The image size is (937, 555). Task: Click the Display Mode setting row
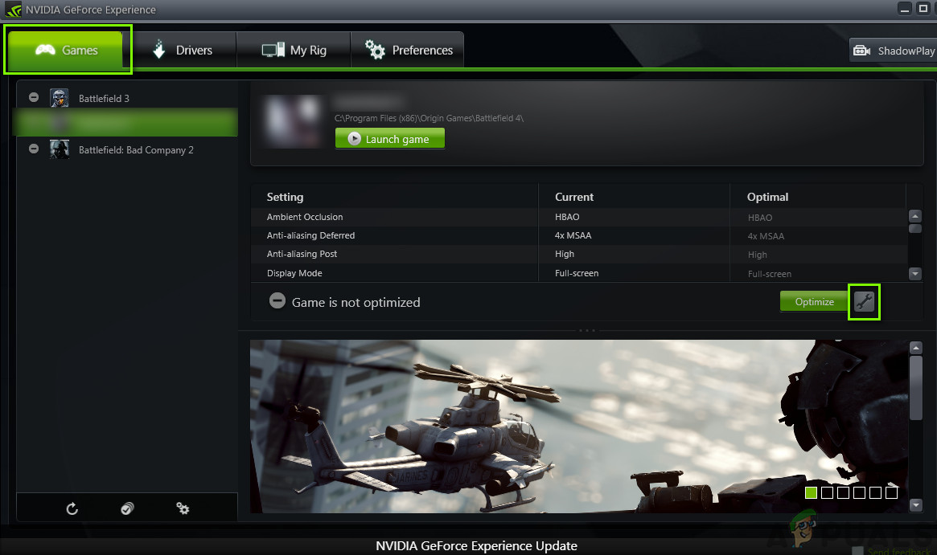tap(578, 273)
